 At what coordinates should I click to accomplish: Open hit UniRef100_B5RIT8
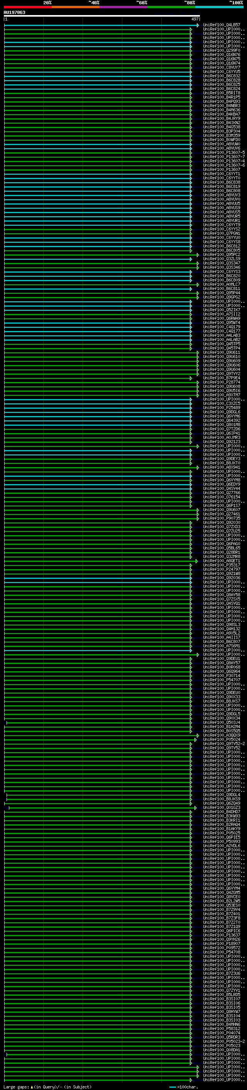click(222, 93)
